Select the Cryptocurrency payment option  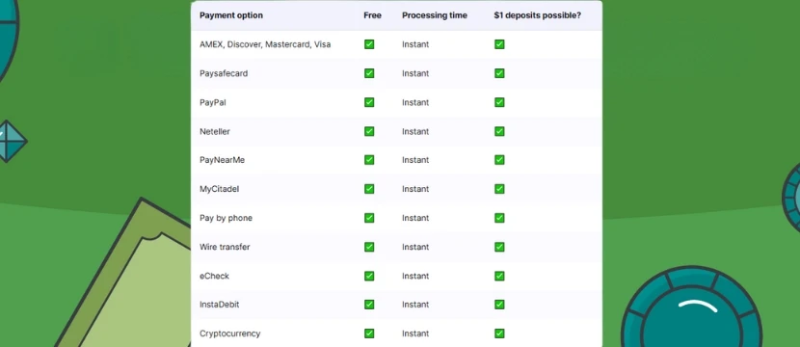pyautogui.click(x=230, y=334)
